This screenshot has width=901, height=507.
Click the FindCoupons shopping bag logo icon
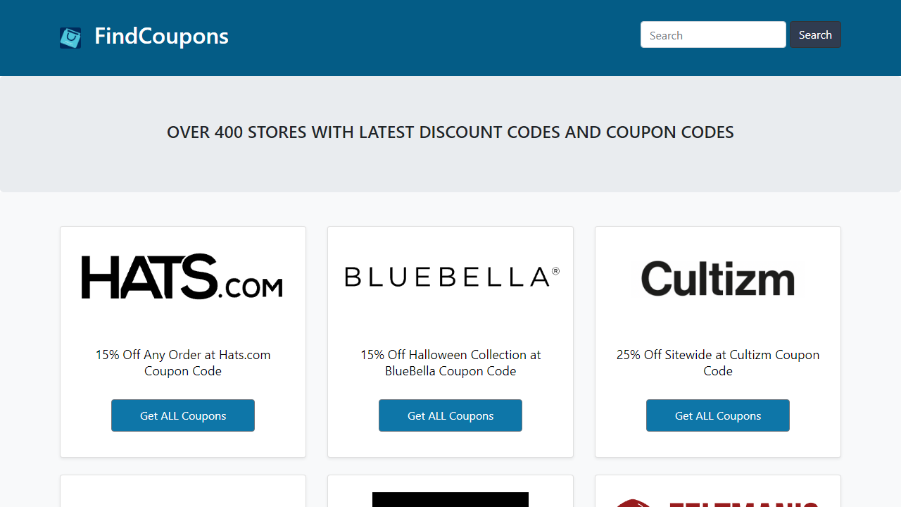(x=70, y=38)
